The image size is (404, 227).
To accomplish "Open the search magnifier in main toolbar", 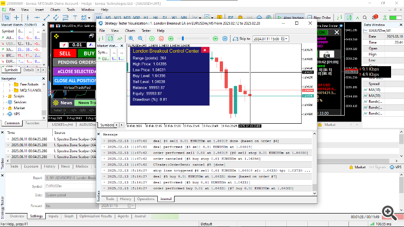I will [x=365, y=18].
